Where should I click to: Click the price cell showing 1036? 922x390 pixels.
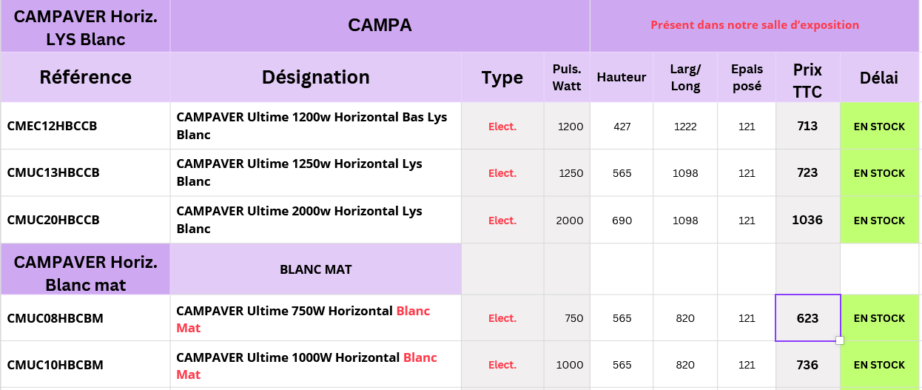coord(807,220)
